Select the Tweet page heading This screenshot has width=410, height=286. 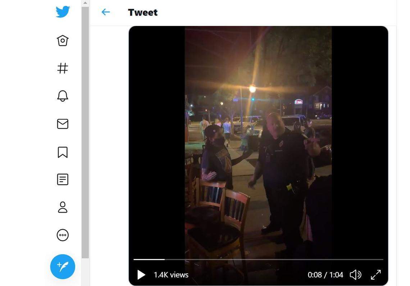pyautogui.click(x=143, y=12)
